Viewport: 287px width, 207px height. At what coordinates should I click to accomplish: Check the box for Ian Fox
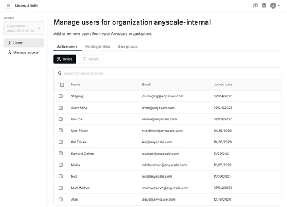click(x=60, y=119)
